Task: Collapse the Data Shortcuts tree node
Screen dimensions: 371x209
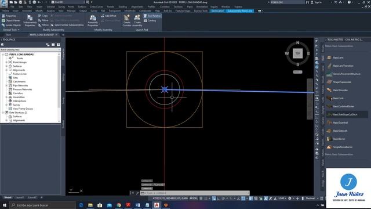Action: [x=3, y=113]
